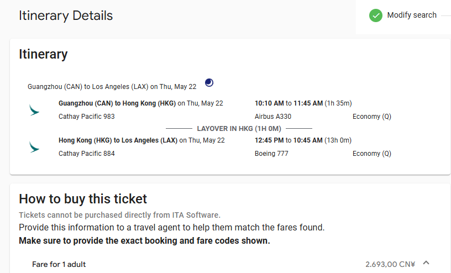This screenshot has height=273, width=451.
Task: Click the Guangzhou to Los Angeles trip summary line
Action: [x=112, y=87]
